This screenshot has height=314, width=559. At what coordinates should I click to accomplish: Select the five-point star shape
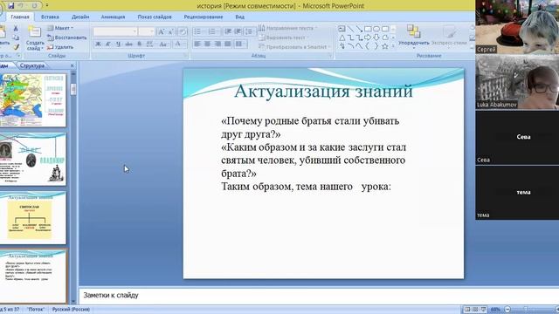384,46
